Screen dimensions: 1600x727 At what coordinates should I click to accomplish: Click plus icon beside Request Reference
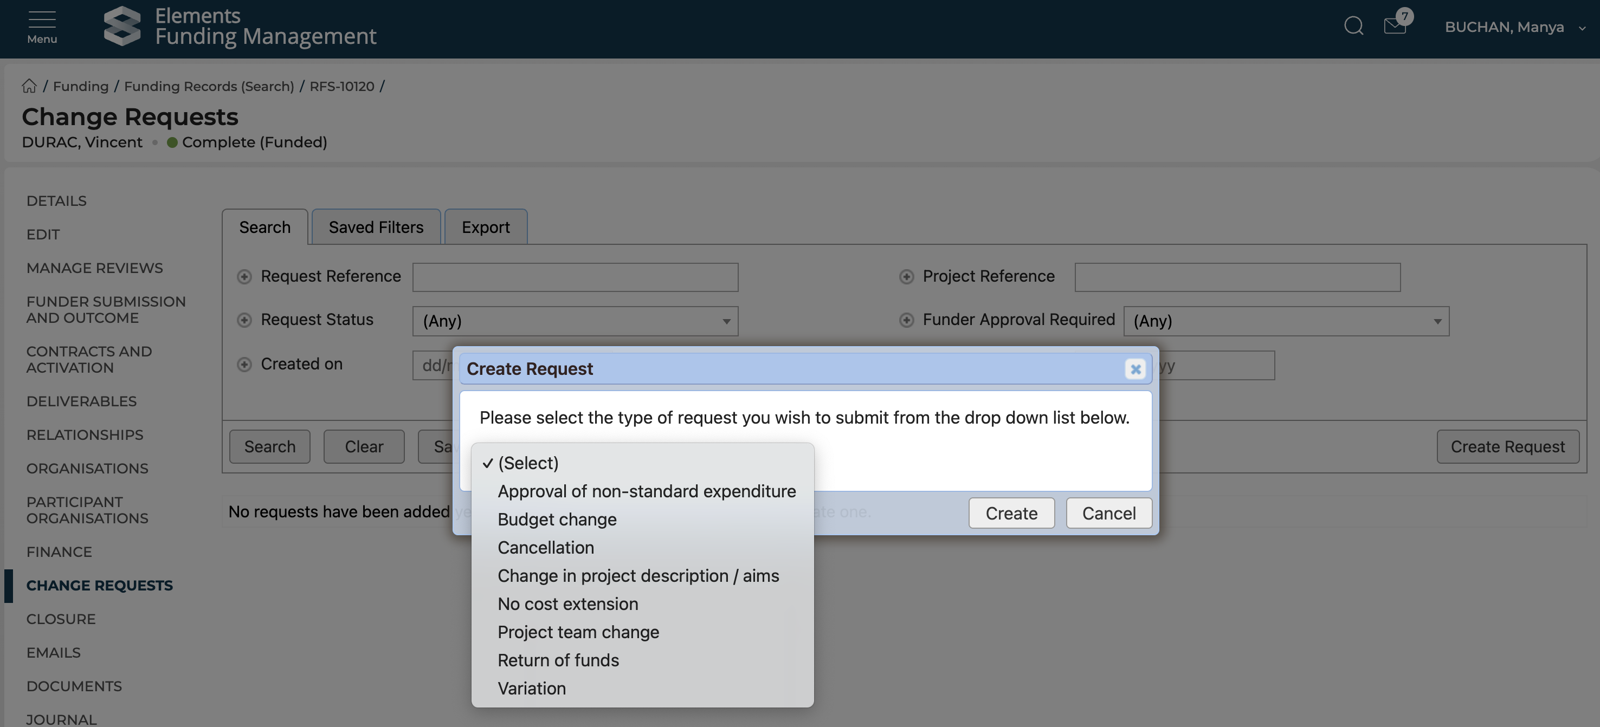pyautogui.click(x=244, y=277)
